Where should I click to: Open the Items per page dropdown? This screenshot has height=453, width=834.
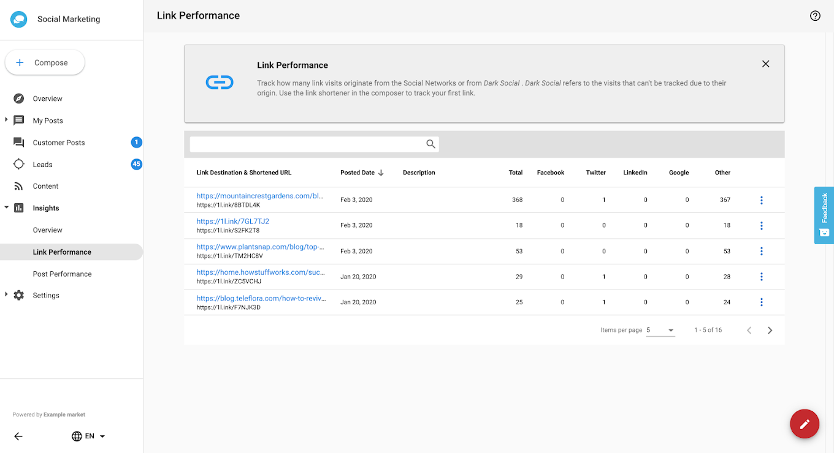click(x=660, y=331)
